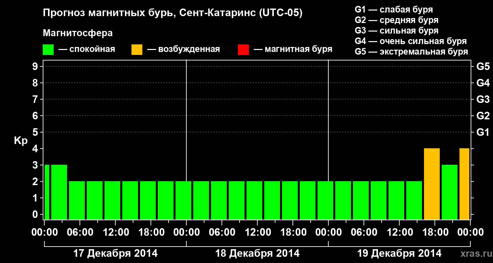The height and width of the screenshot is (263, 493).
Task: Click the green Kp 3 bar between orange bars
Action: (450, 192)
